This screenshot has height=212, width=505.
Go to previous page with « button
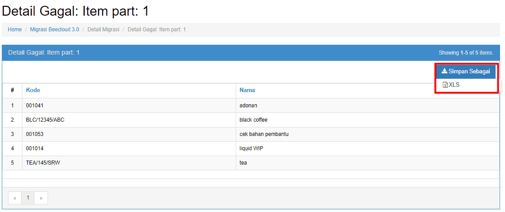pos(15,198)
